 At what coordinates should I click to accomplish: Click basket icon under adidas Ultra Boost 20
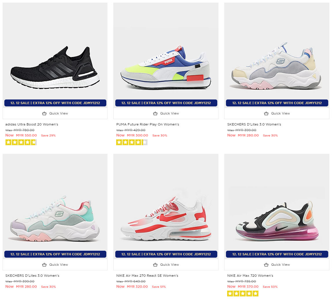(44, 113)
